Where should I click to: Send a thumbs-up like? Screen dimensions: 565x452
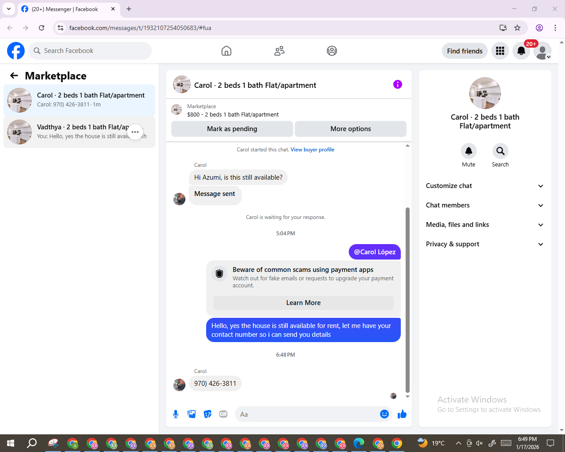[402, 414]
